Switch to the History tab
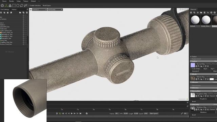 tap(14, 9)
